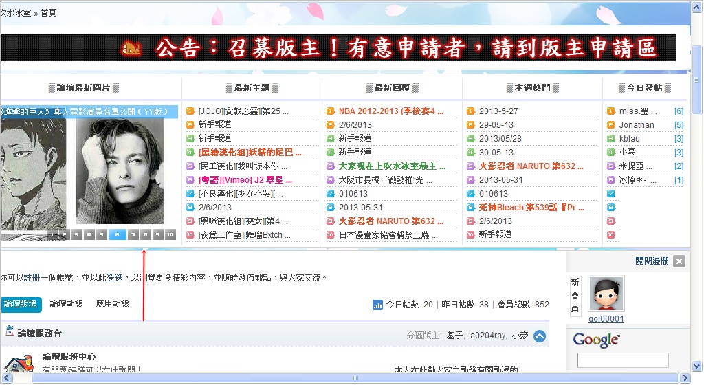Open weekly hot topic 2013/05/28

(x=500, y=139)
